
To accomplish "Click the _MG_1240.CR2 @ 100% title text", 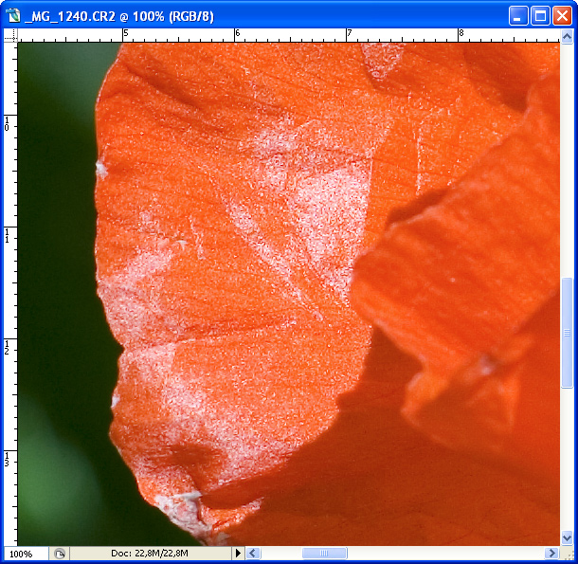I will pyautogui.click(x=119, y=17).
